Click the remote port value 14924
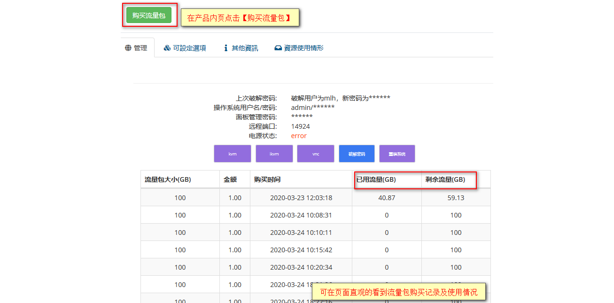This screenshot has width=614, height=303. coord(301,126)
